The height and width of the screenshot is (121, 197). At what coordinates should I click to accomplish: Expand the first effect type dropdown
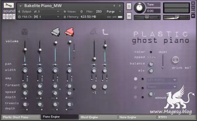click(162, 80)
